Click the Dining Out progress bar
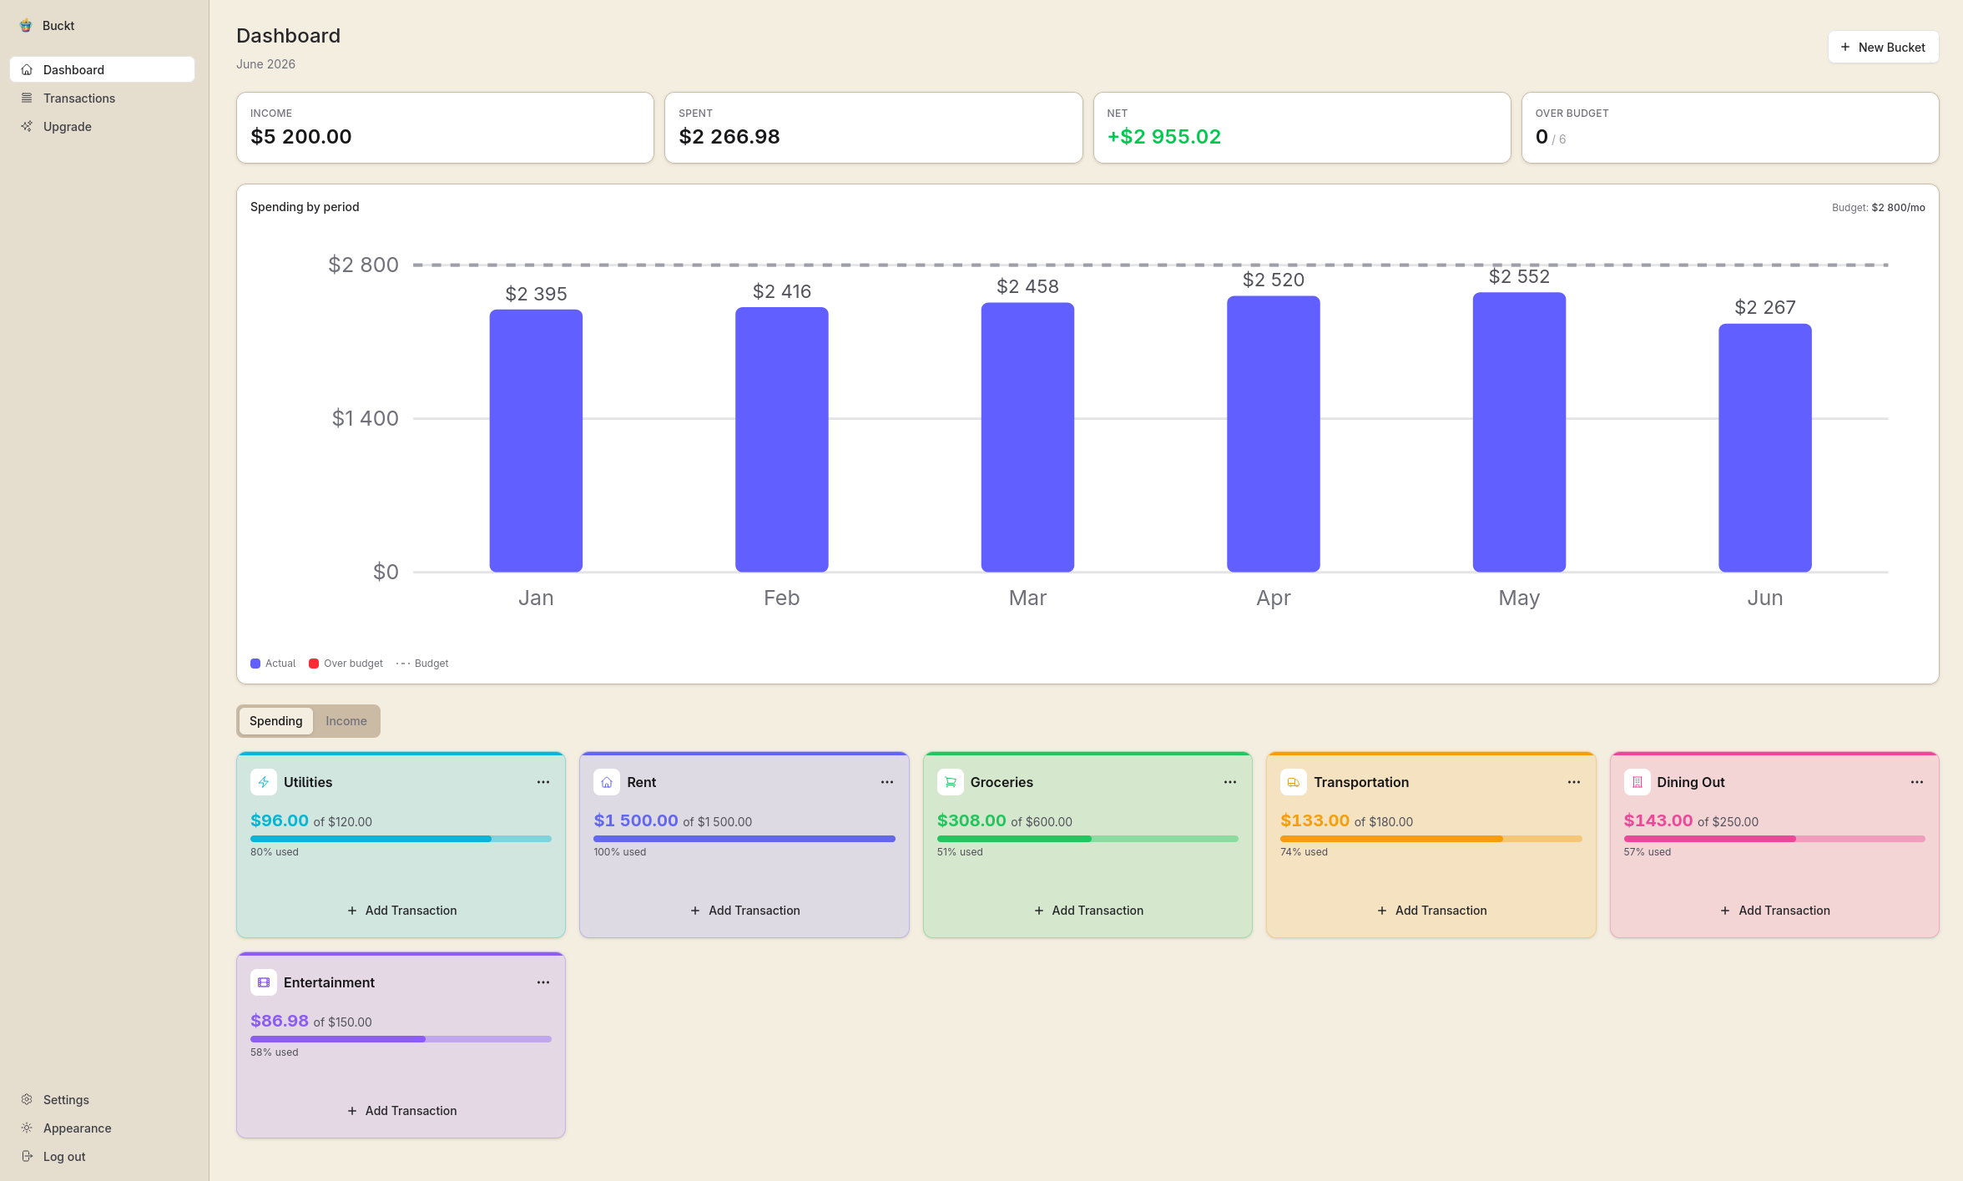This screenshot has width=1963, height=1181. (x=1774, y=839)
